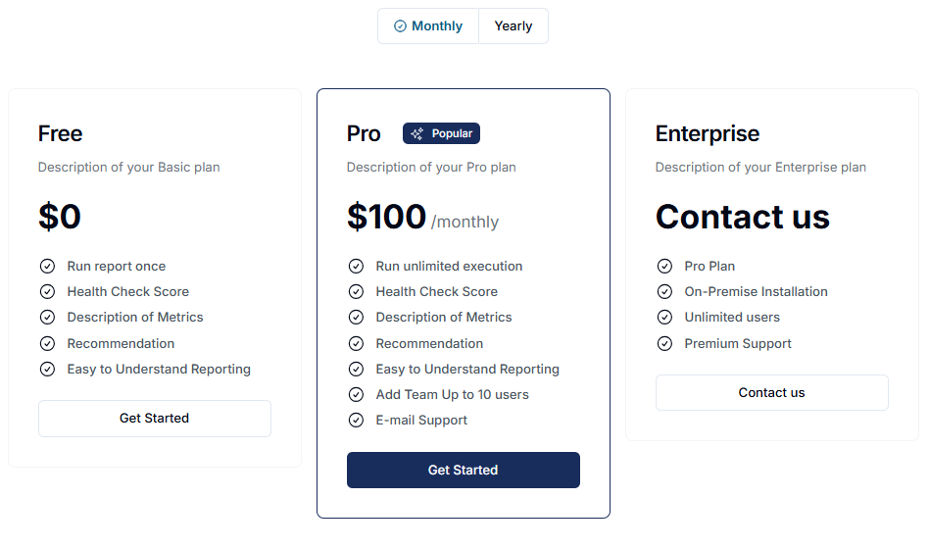Click Get Started under the Free plan

tap(155, 419)
